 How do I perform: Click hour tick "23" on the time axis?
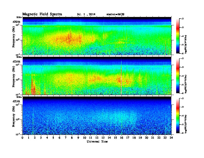(165, 138)
